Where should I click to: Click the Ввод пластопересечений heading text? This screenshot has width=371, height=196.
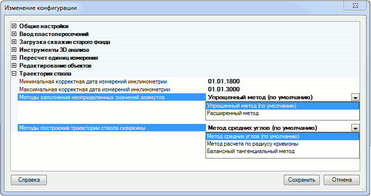tap(54, 34)
